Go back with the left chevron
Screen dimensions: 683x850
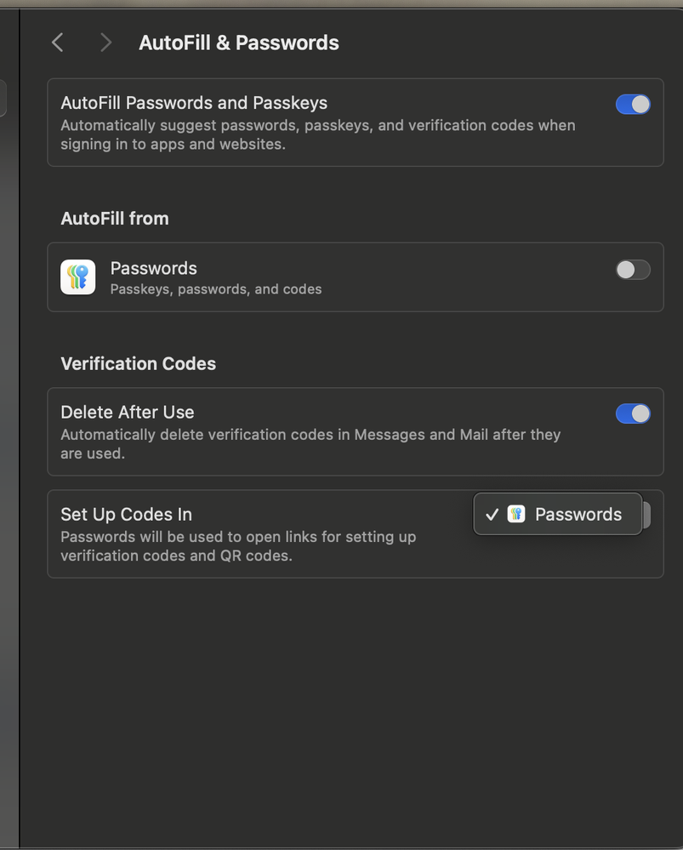(x=58, y=43)
